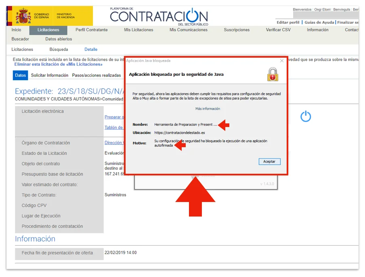365x277 pixels.
Task: Click the Ongi Etorri language link
Action: (322, 10)
